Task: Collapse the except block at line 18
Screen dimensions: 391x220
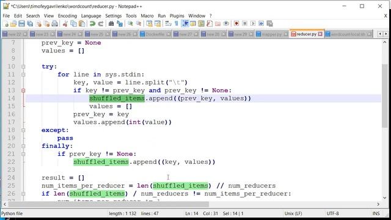Action: pyautogui.click(x=23, y=130)
